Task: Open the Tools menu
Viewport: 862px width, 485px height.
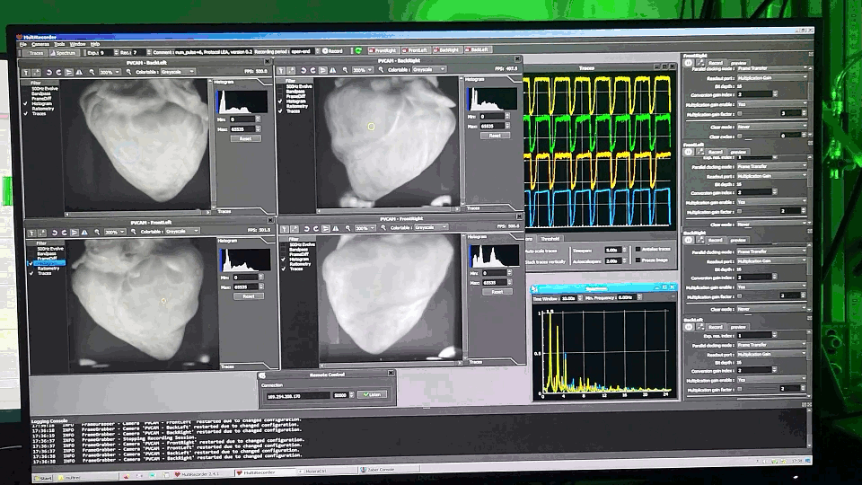Action: pos(59,45)
